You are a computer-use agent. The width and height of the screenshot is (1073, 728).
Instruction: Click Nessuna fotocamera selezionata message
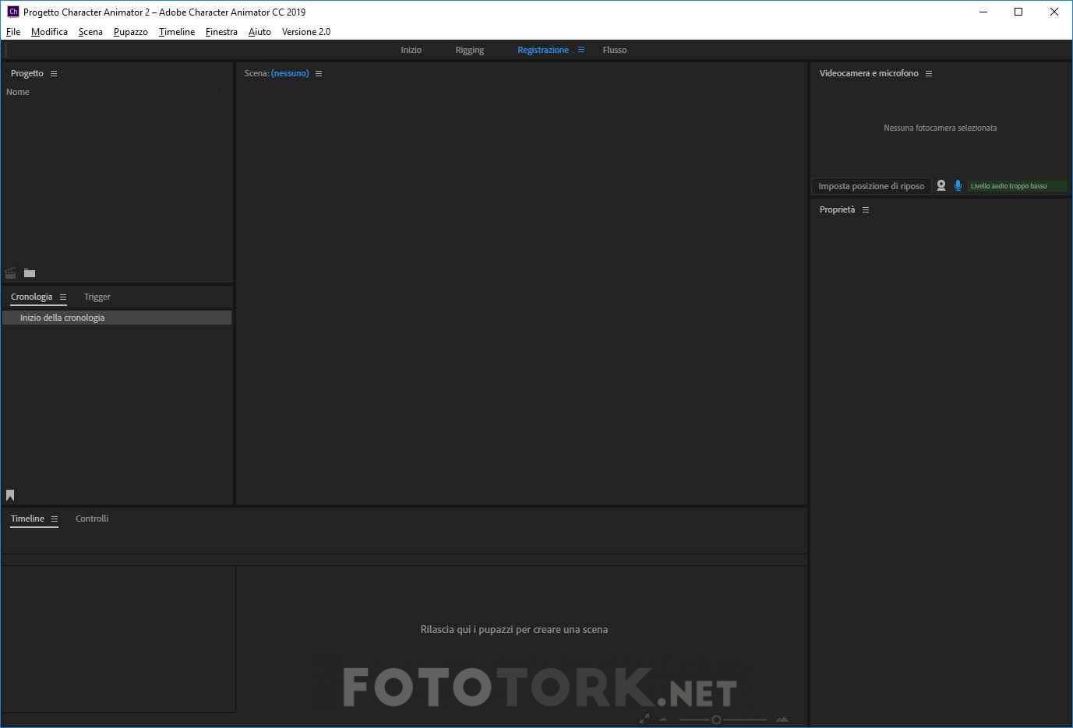click(941, 128)
